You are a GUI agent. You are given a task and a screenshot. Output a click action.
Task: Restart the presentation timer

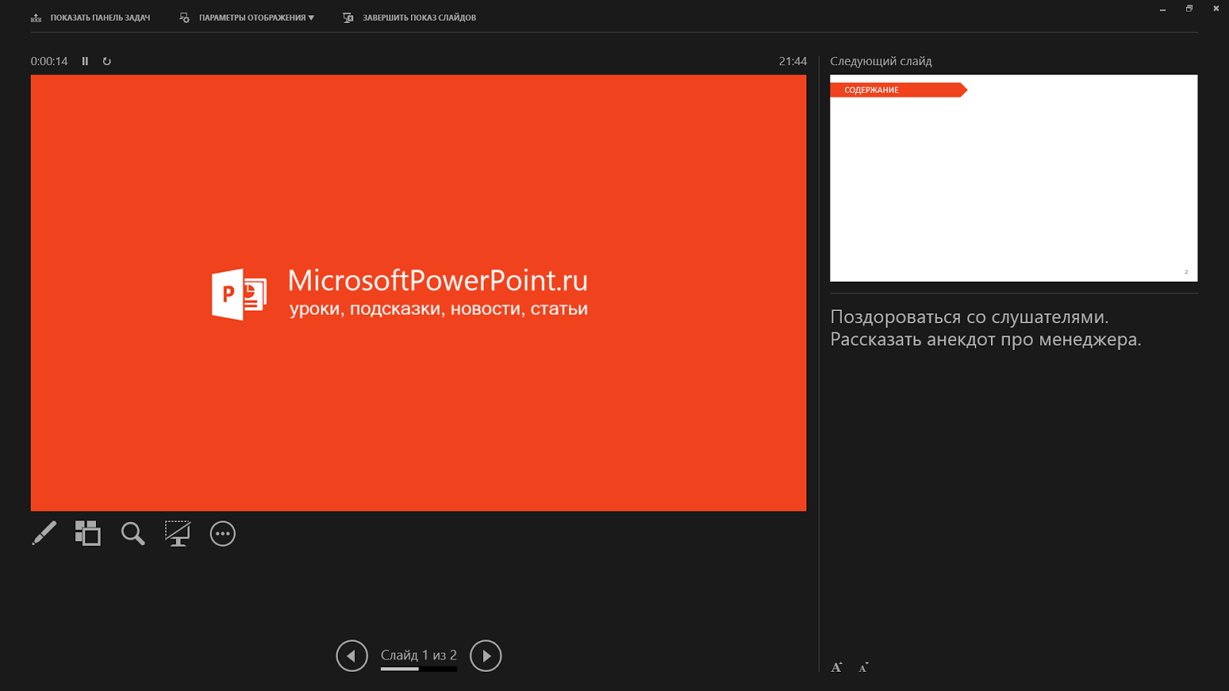(x=107, y=61)
